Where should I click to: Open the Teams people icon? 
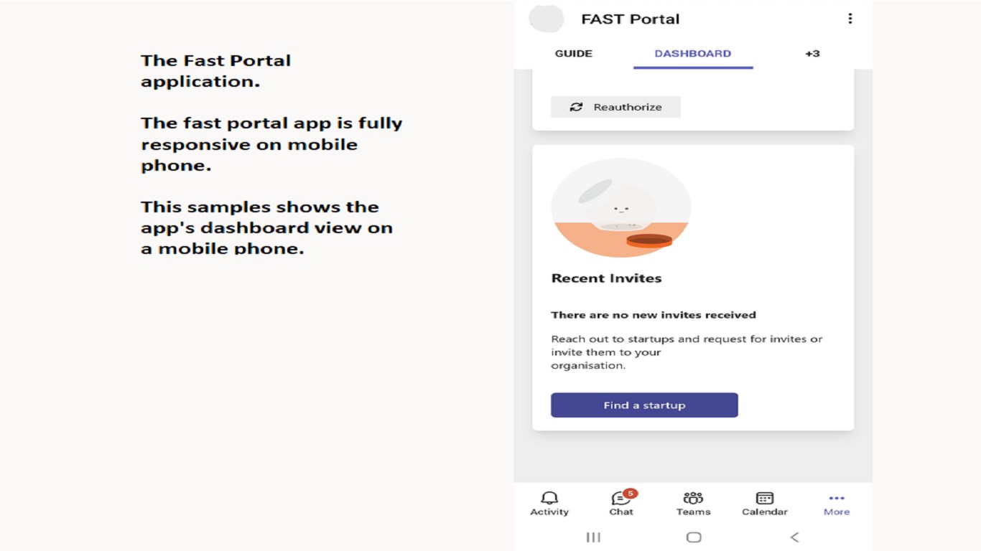tap(693, 498)
